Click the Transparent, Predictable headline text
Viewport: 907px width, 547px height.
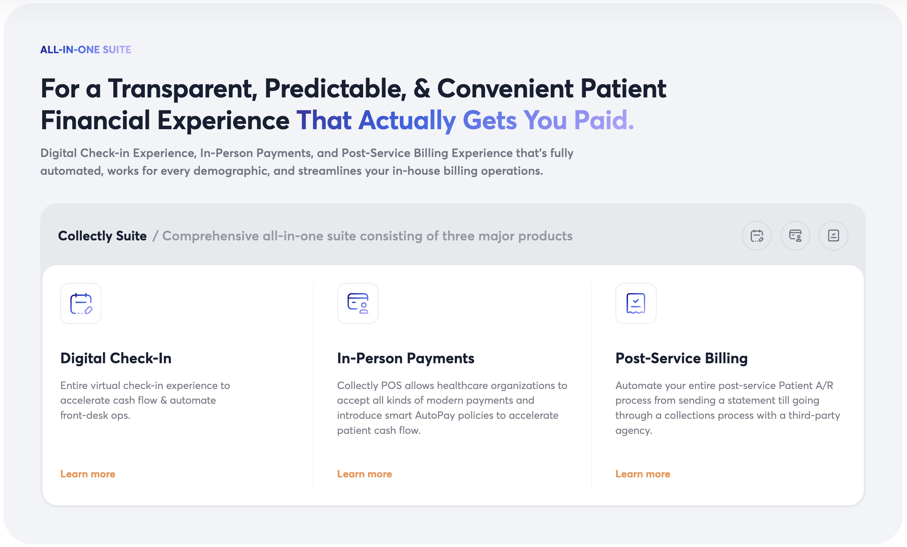[353, 89]
